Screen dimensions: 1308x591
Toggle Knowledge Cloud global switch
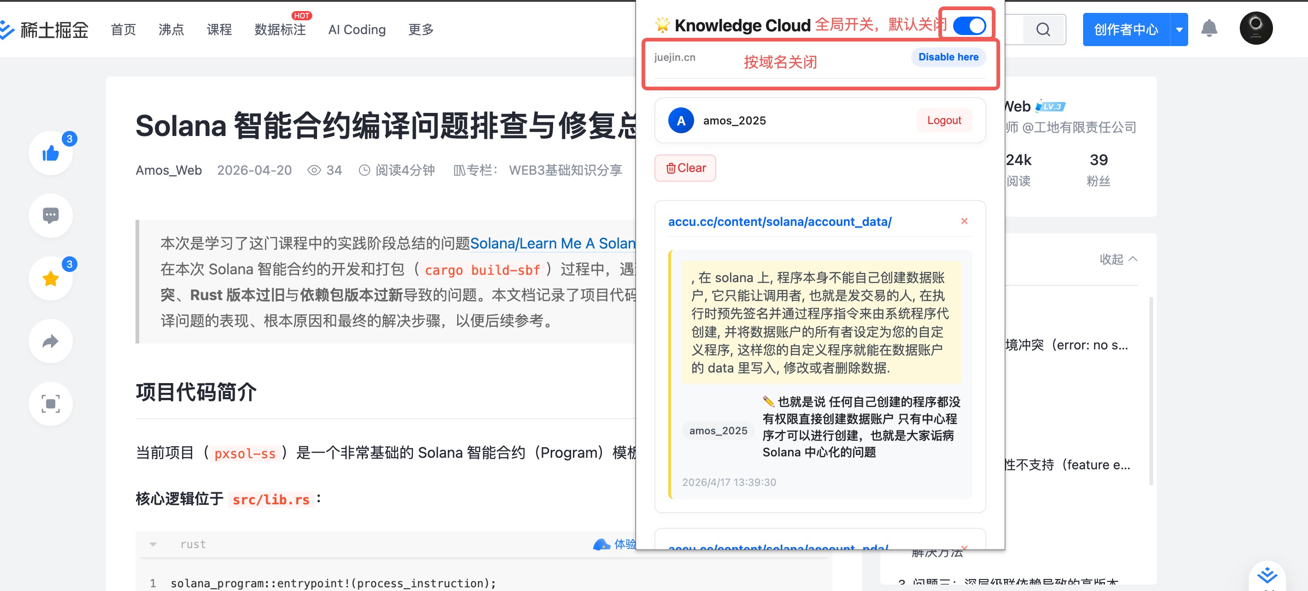point(969,25)
